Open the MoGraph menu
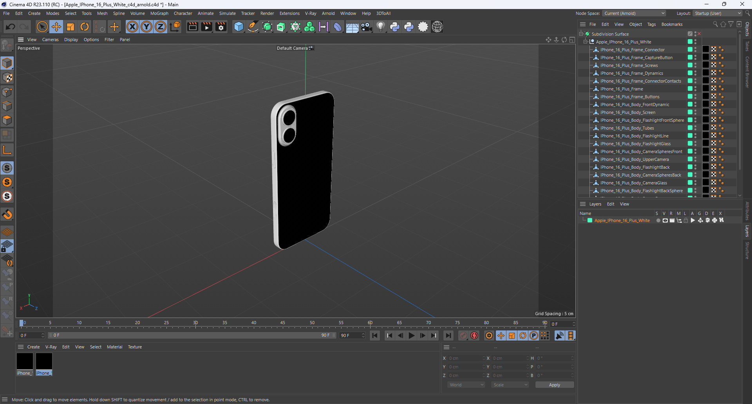 pyautogui.click(x=159, y=13)
